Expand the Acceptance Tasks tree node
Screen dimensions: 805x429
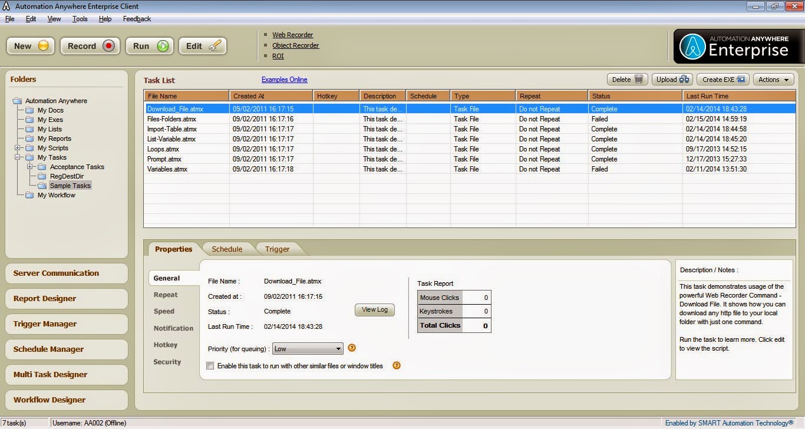coord(30,167)
